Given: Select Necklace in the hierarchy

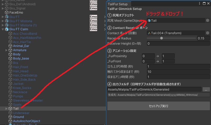Looking at the screenshot, I should point(20,92).
